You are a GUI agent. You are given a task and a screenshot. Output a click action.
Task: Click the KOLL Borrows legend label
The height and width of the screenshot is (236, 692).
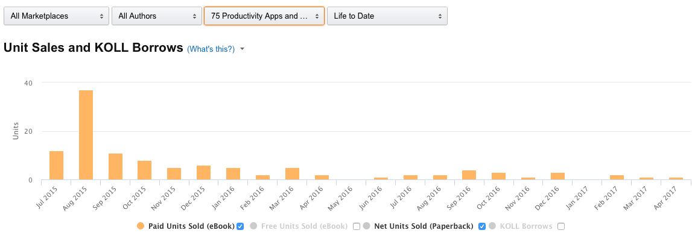(x=526, y=226)
